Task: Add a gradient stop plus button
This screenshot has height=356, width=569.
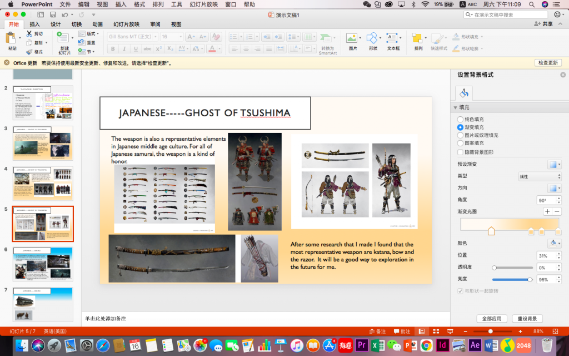Action: [547, 211]
